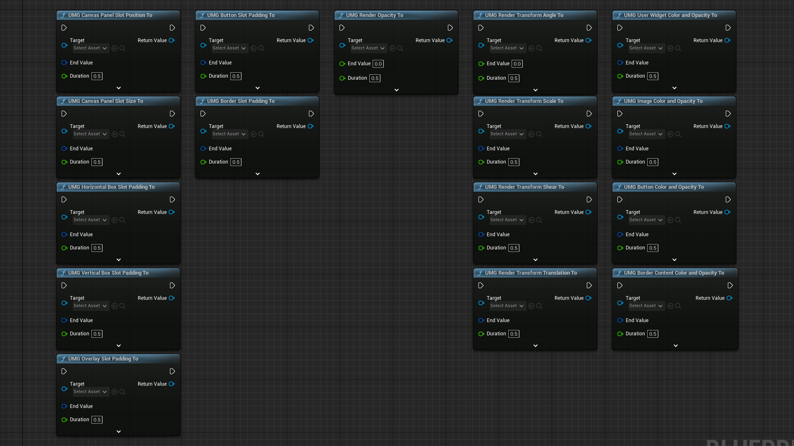Expand advanced pins of UMG Button Color and Opacity To
Image resolution: width=794 pixels, height=446 pixels.
(x=674, y=260)
